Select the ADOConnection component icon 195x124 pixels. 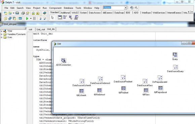(x=64, y=60)
